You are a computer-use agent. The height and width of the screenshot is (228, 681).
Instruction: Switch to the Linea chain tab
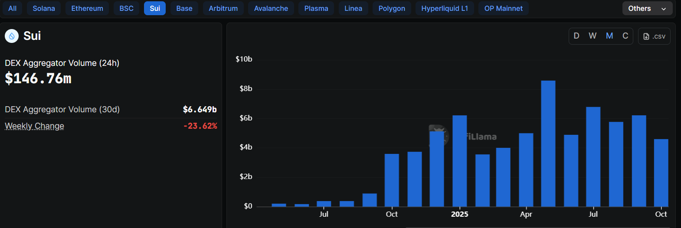(x=354, y=8)
